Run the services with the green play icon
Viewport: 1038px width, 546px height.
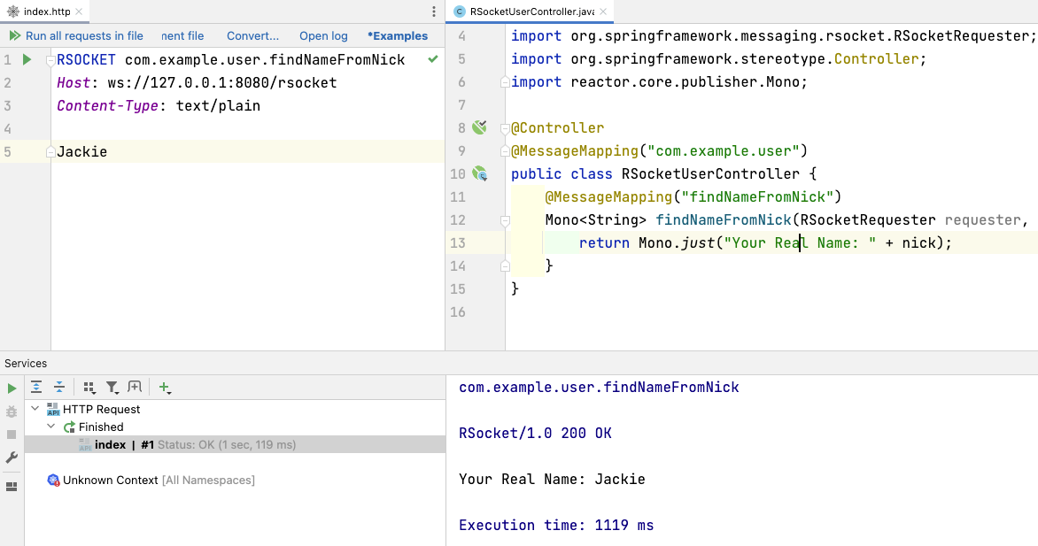[x=11, y=387]
